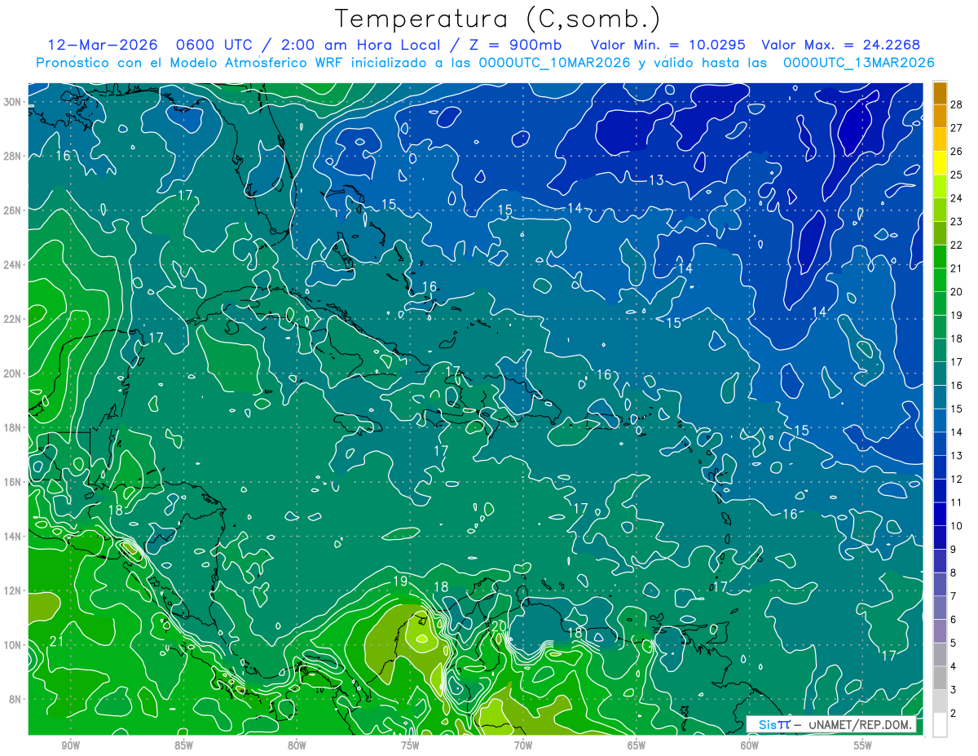Click the brown-orange swatch atop the color scale
The height and width of the screenshot is (756, 978).
click(x=940, y=92)
